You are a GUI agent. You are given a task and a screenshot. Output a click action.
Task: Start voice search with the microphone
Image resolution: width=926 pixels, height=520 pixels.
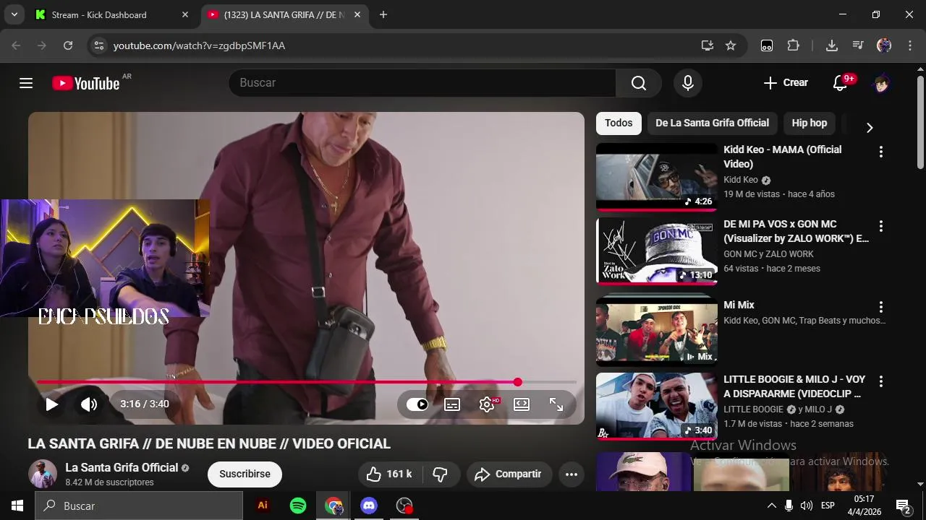(688, 83)
